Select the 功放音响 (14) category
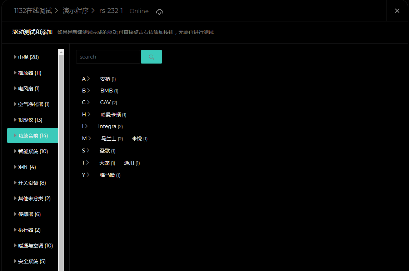Viewport: 409px width, 271px height. (x=33, y=136)
